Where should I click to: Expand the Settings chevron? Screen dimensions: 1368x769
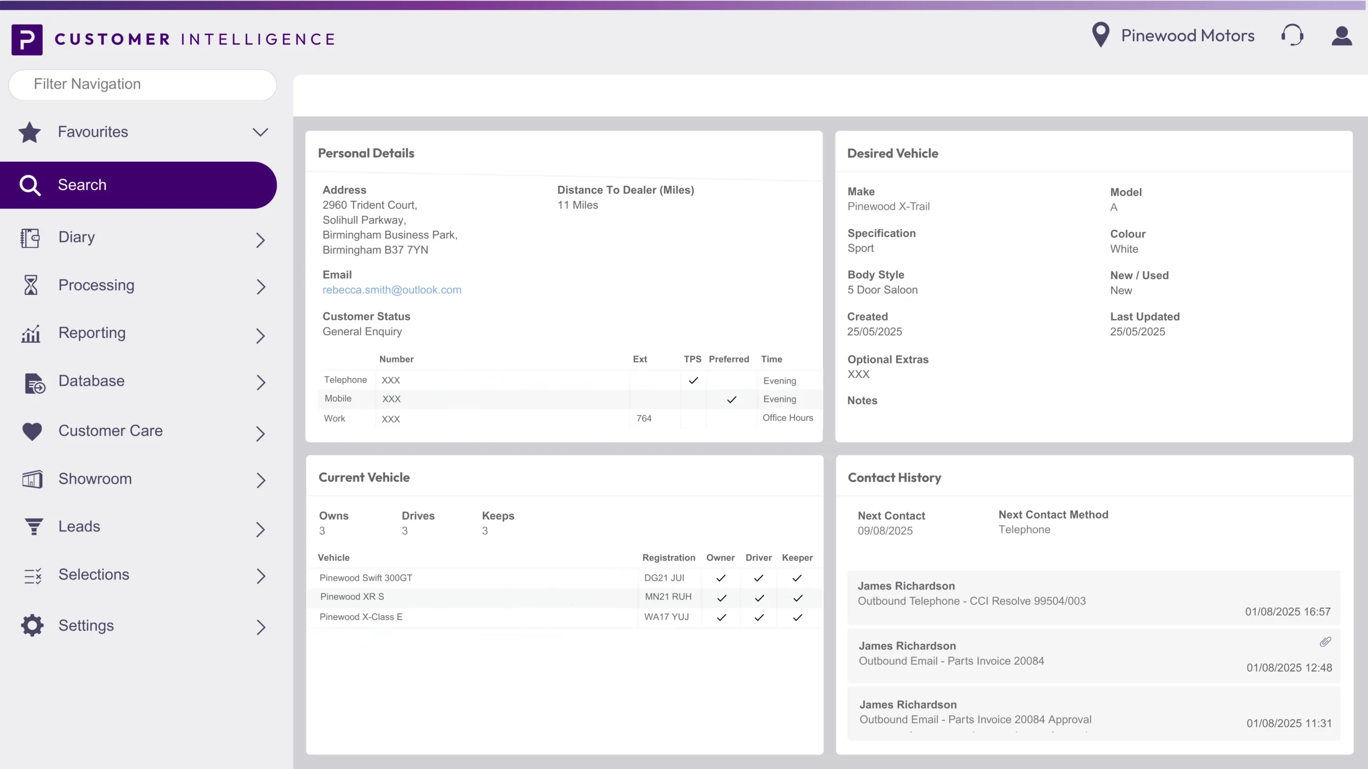(x=260, y=627)
